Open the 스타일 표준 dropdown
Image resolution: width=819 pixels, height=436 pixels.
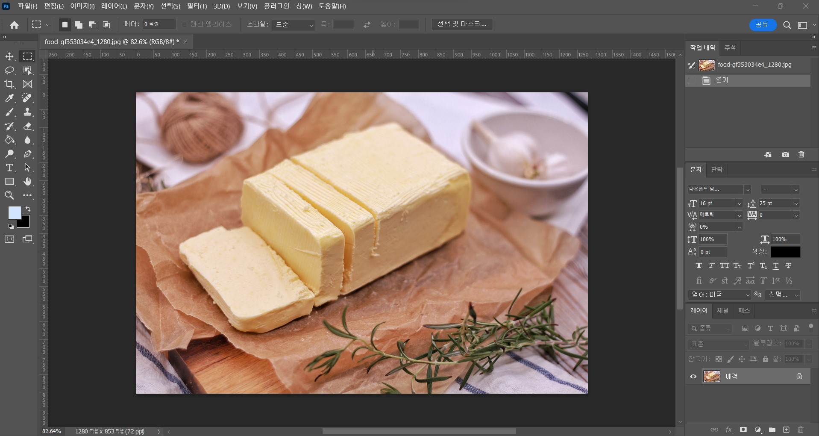(294, 25)
